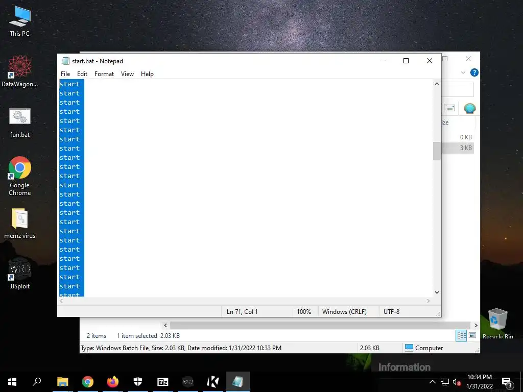
Task: Open the View menu in Notepad
Action: pos(127,74)
